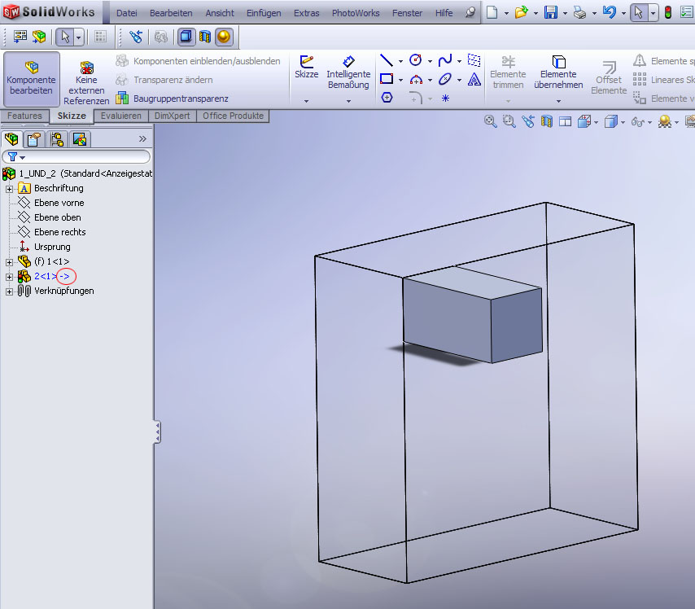This screenshot has width=695, height=609.
Task: Open DisplayManager panel tab
Action: click(80, 139)
